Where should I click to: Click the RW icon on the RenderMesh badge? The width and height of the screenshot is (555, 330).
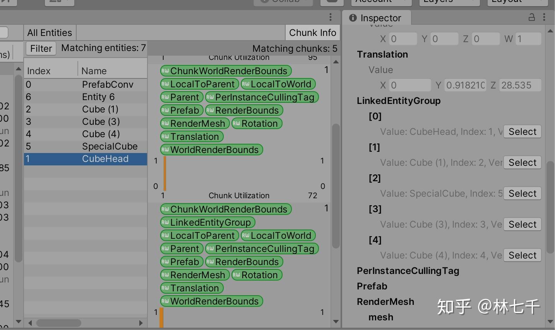pos(165,123)
